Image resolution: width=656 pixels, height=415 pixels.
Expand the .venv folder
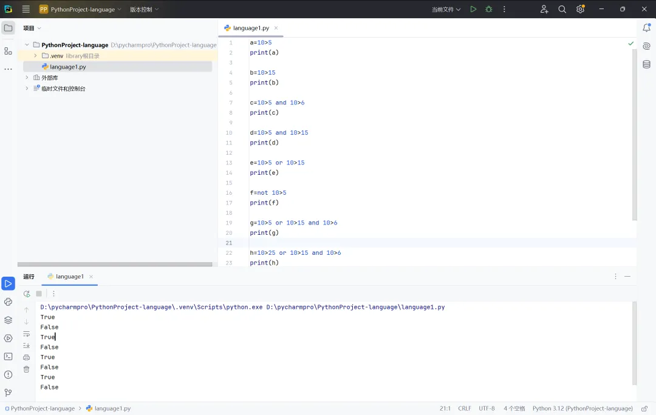[36, 56]
